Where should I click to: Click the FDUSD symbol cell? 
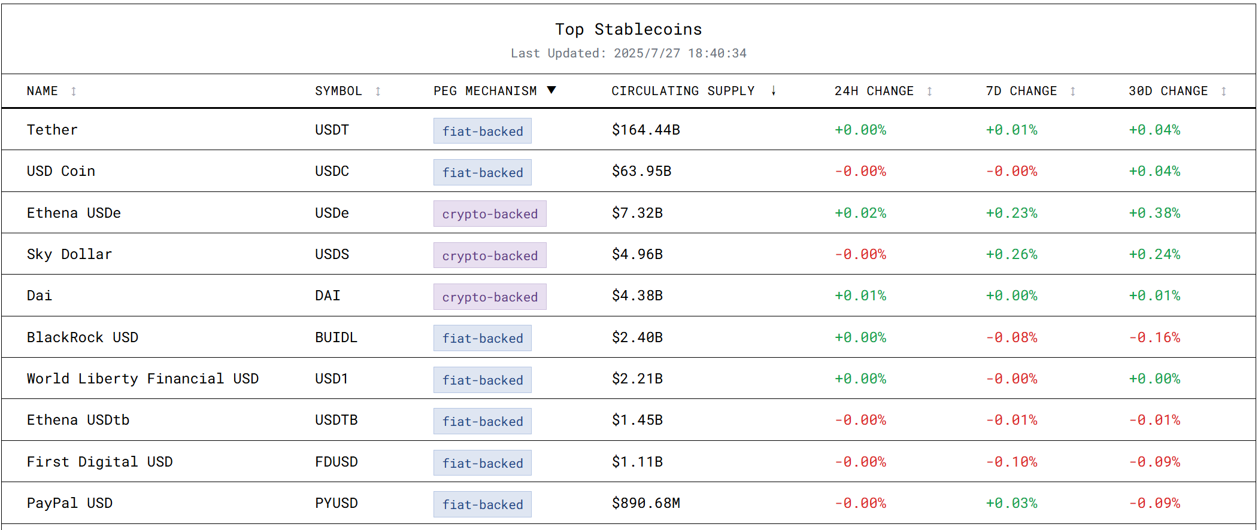coord(336,462)
